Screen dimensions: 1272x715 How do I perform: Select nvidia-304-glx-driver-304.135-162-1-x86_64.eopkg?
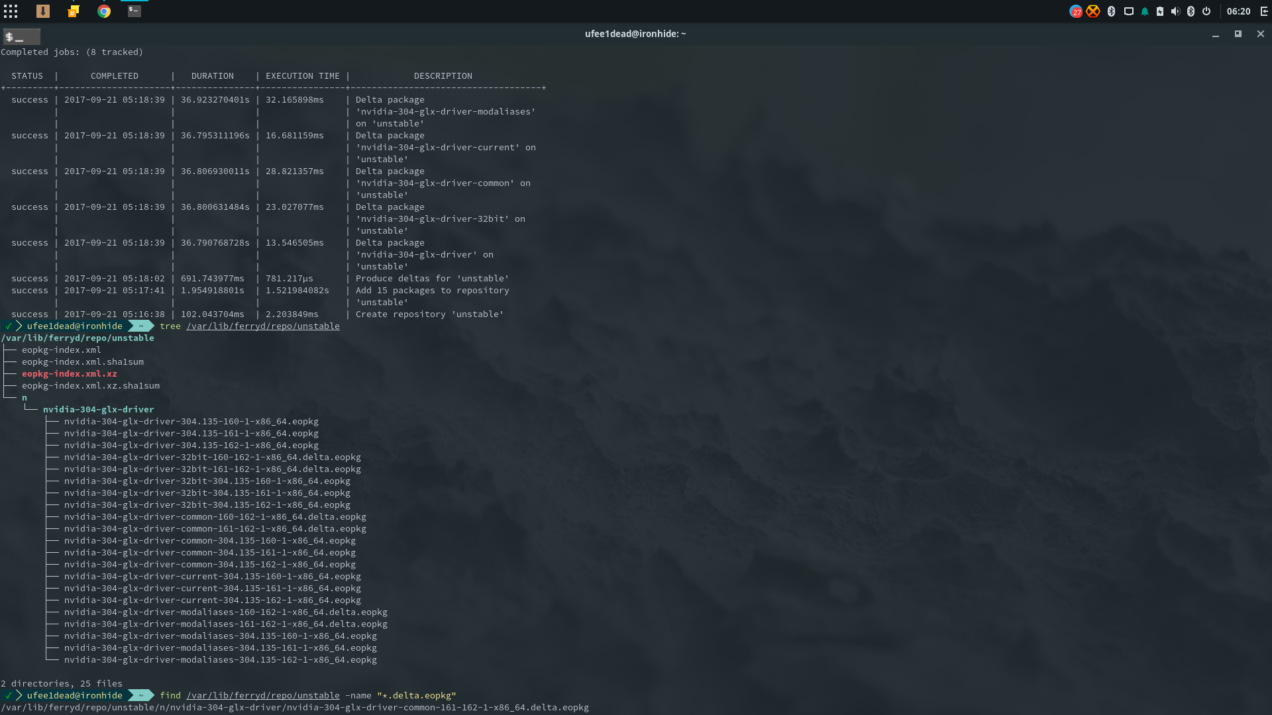[191, 446]
